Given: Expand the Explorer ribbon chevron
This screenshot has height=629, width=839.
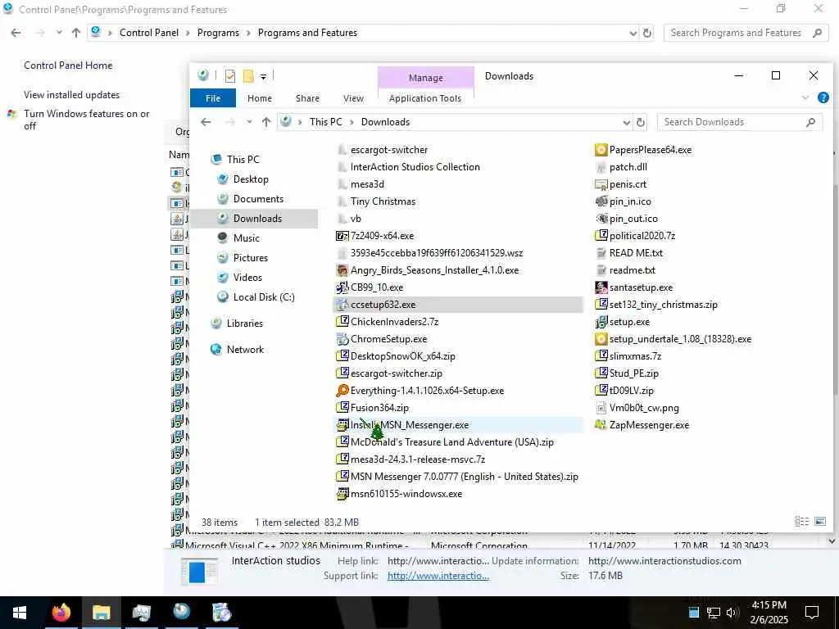Looking at the screenshot, I should point(805,98).
